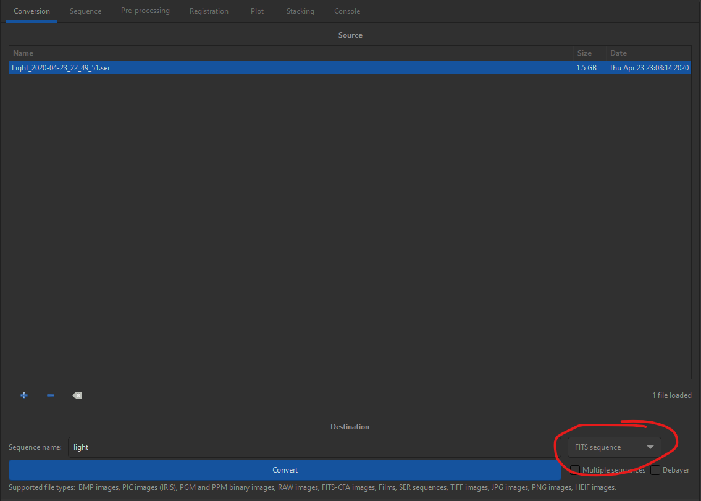Click the Thu Apr 23 23:08:14 2020 date cell
701x501 pixels.
tap(649, 68)
